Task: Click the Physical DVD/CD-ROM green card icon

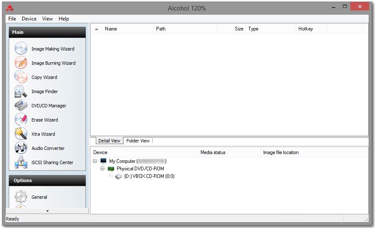Action: click(x=111, y=169)
